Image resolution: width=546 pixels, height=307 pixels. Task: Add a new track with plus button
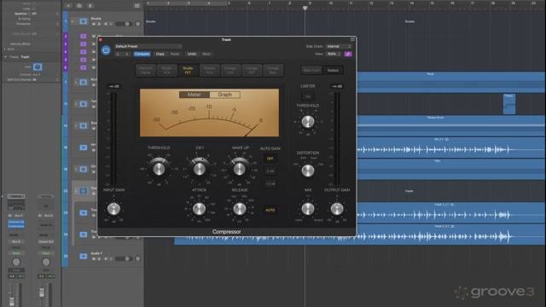(x=68, y=6)
